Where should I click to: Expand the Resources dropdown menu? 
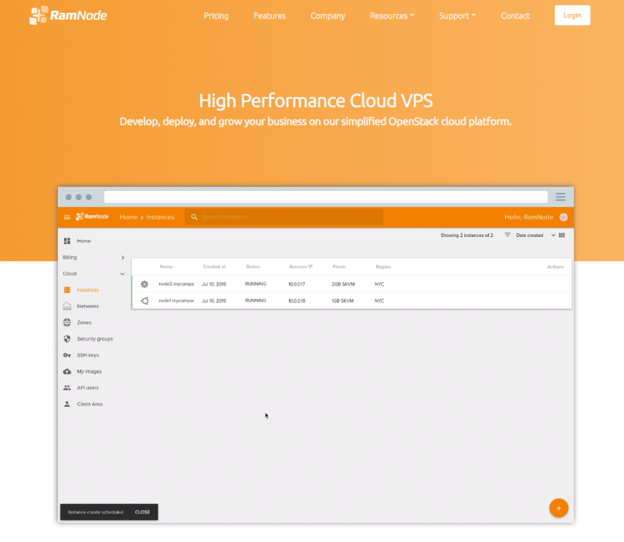[x=392, y=16]
